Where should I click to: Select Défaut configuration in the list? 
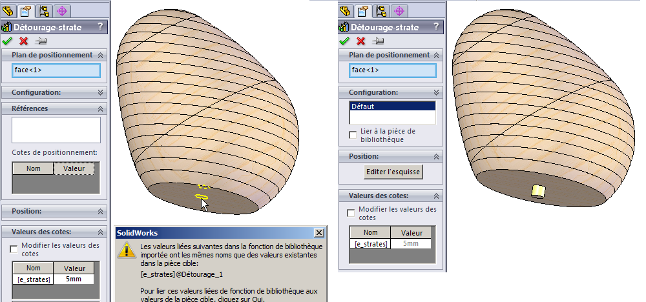coord(392,106)
